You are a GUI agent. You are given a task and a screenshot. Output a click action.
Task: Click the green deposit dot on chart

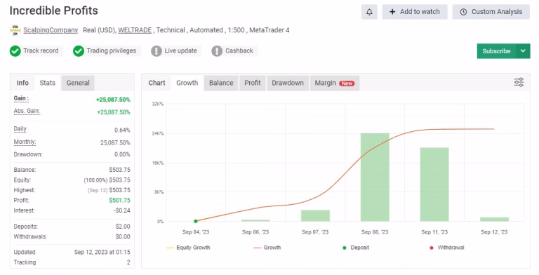click(x=196, y=221)
